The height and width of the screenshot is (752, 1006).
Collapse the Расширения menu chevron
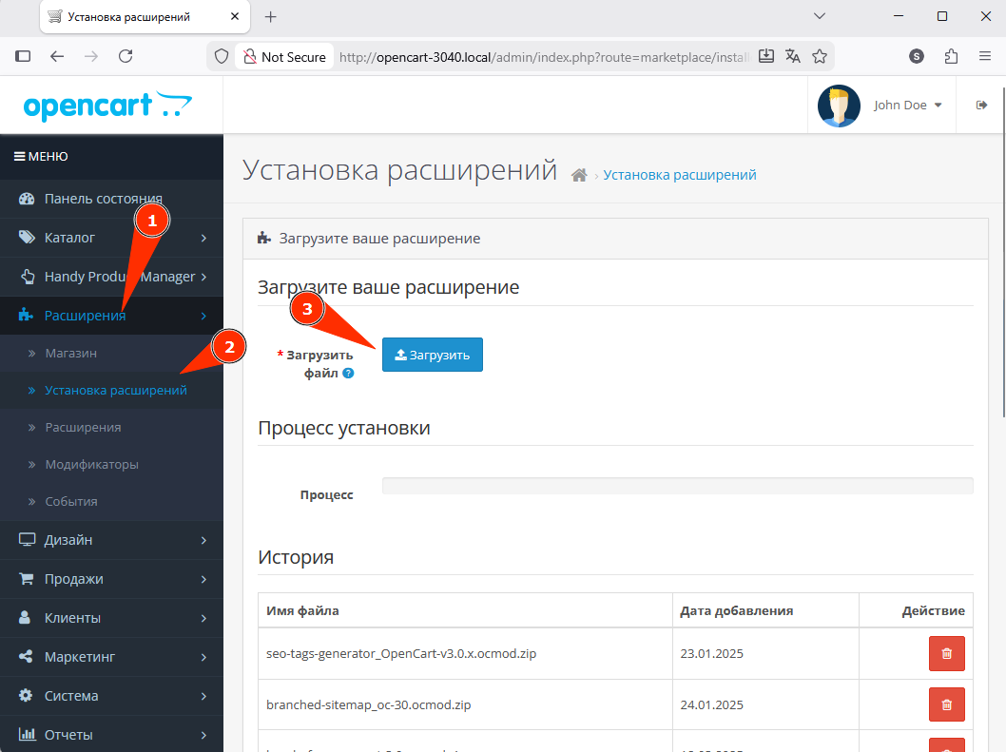point(203,316)
